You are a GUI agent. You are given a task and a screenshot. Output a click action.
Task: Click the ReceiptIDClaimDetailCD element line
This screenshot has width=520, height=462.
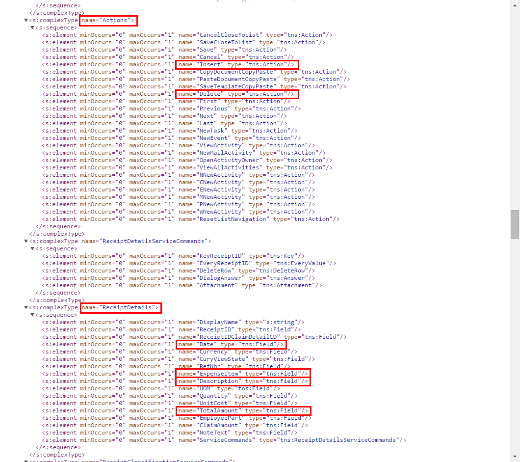point(194,337)
